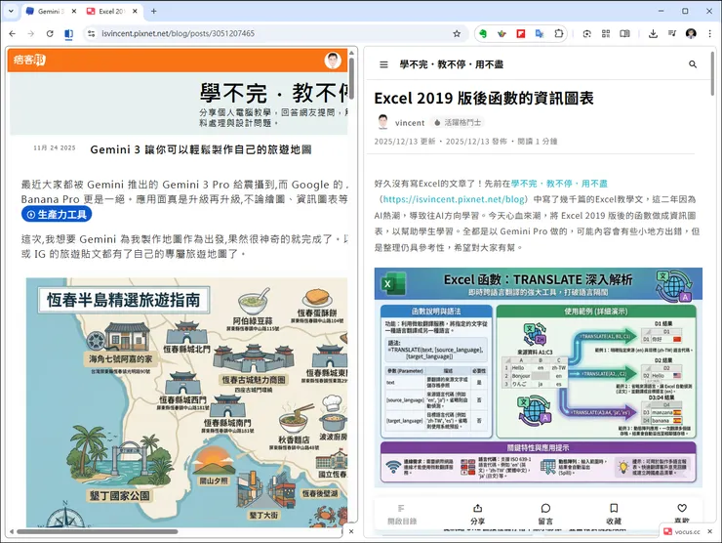722x543 pixels.
Task: Click the Pixnet logo in orange header
Action: (29, 60)
